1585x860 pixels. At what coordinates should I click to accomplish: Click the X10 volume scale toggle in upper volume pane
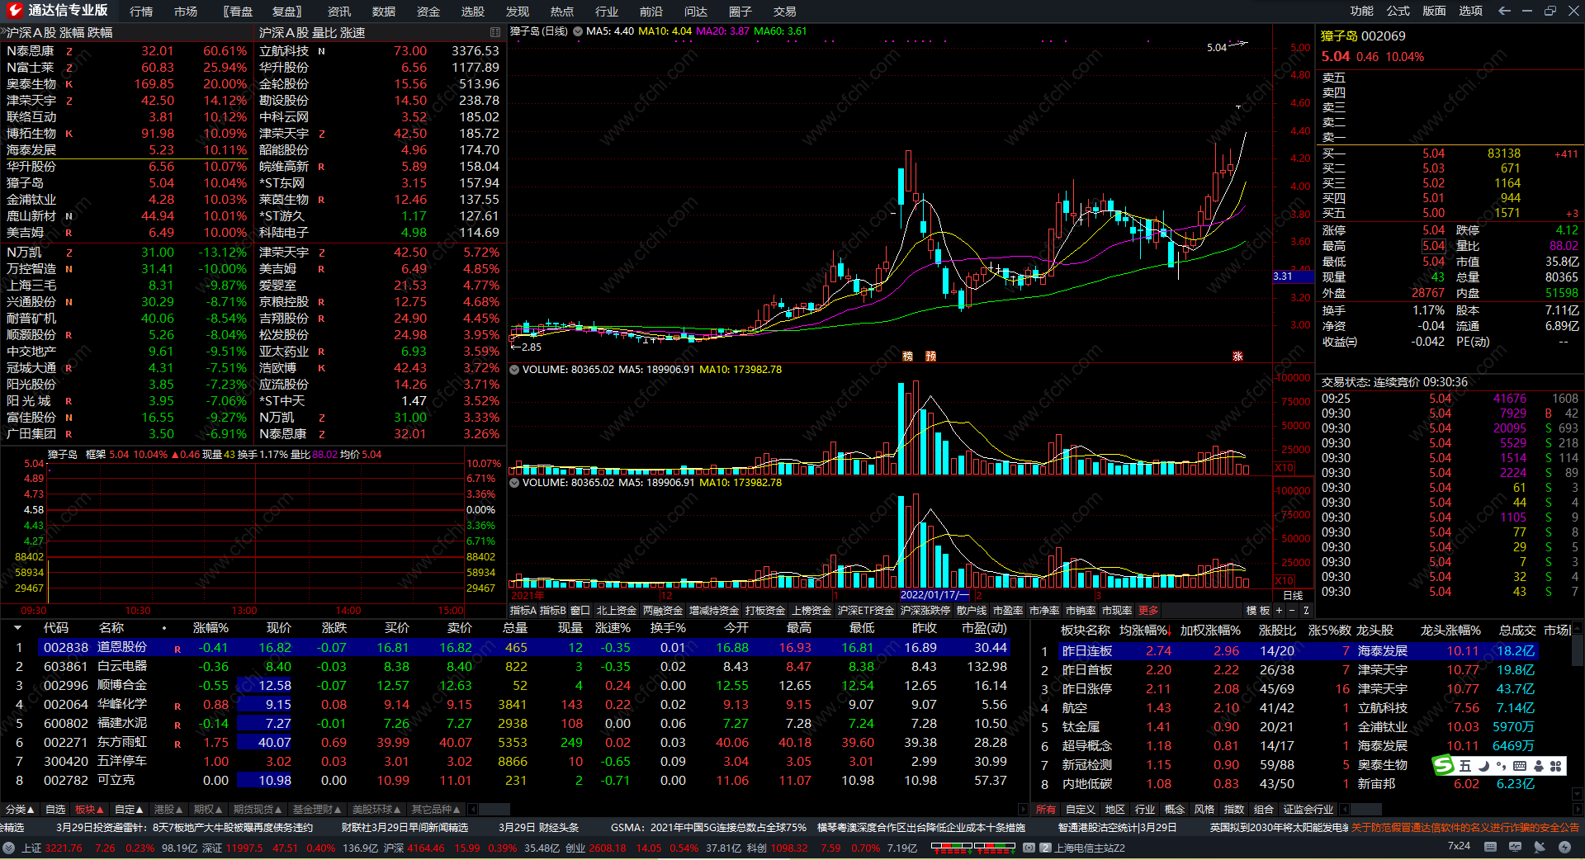tap(1285, 468)
